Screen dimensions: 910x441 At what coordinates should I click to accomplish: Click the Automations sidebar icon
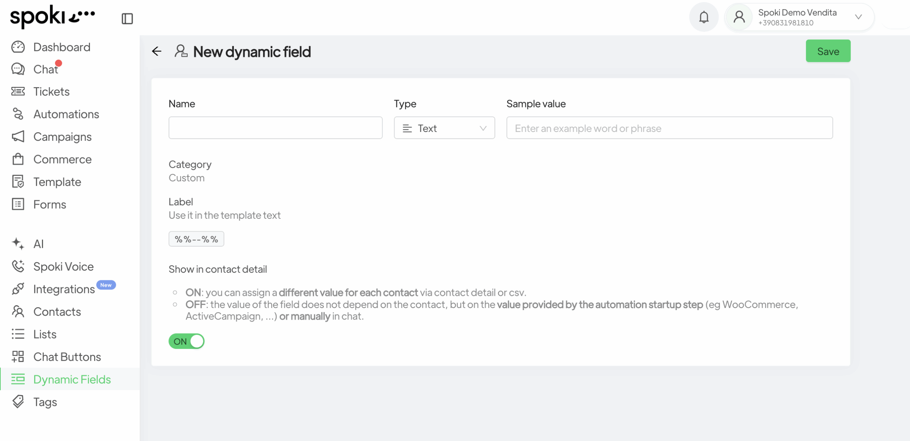18,114
